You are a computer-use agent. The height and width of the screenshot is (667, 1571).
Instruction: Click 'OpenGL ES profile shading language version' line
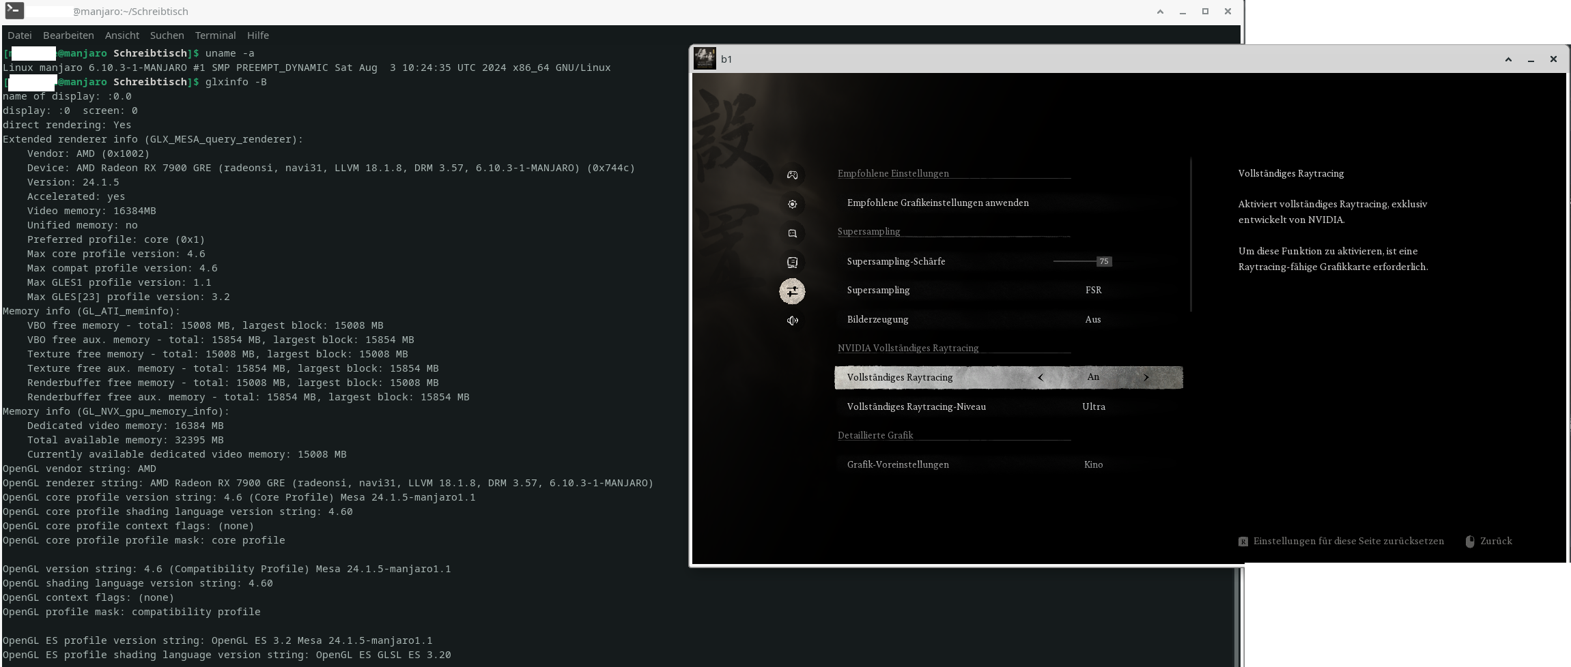point(227,655)
